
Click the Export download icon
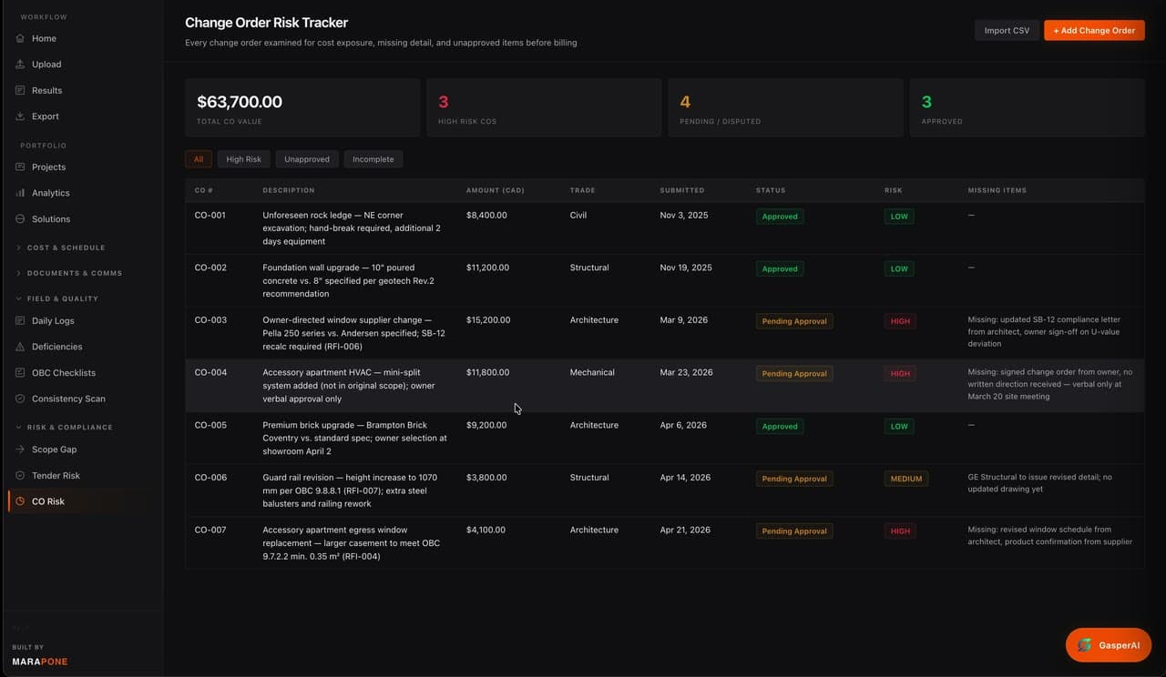pyautogui.click(x=20, y=116)
